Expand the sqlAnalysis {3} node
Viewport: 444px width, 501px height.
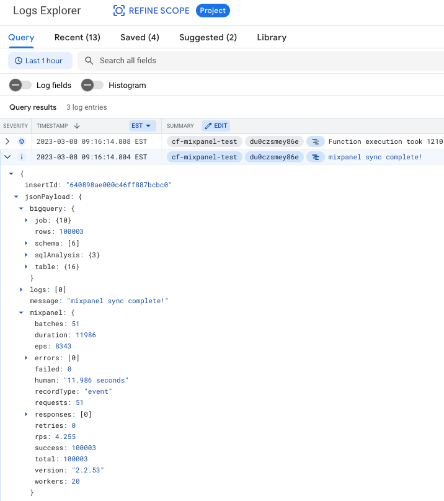click(x=26, y=255)
